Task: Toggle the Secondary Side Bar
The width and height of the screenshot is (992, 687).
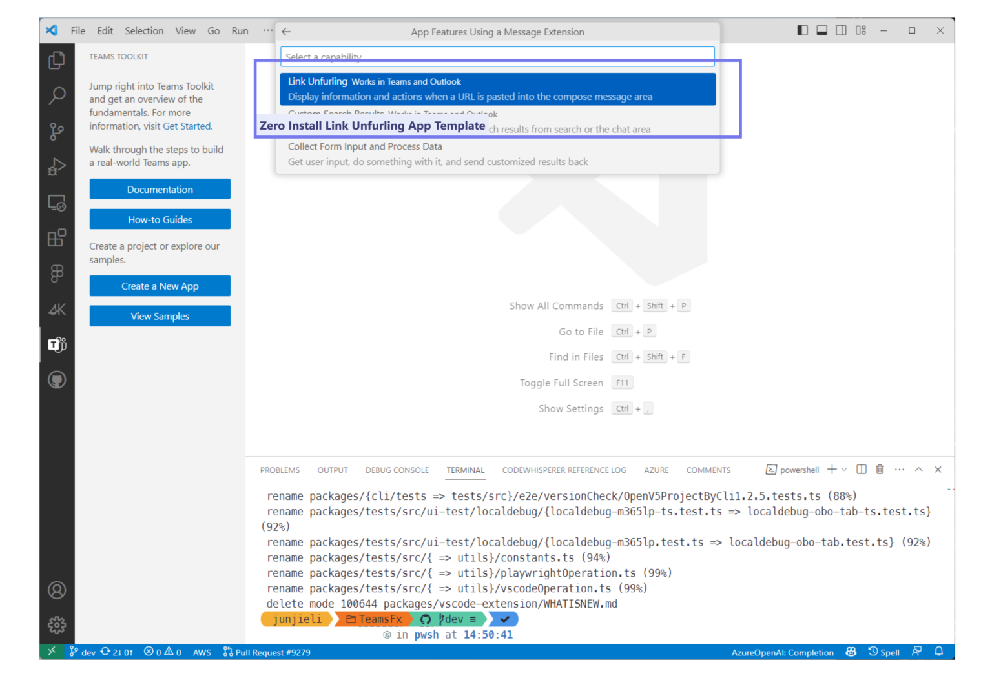Action: pos(841,30)
